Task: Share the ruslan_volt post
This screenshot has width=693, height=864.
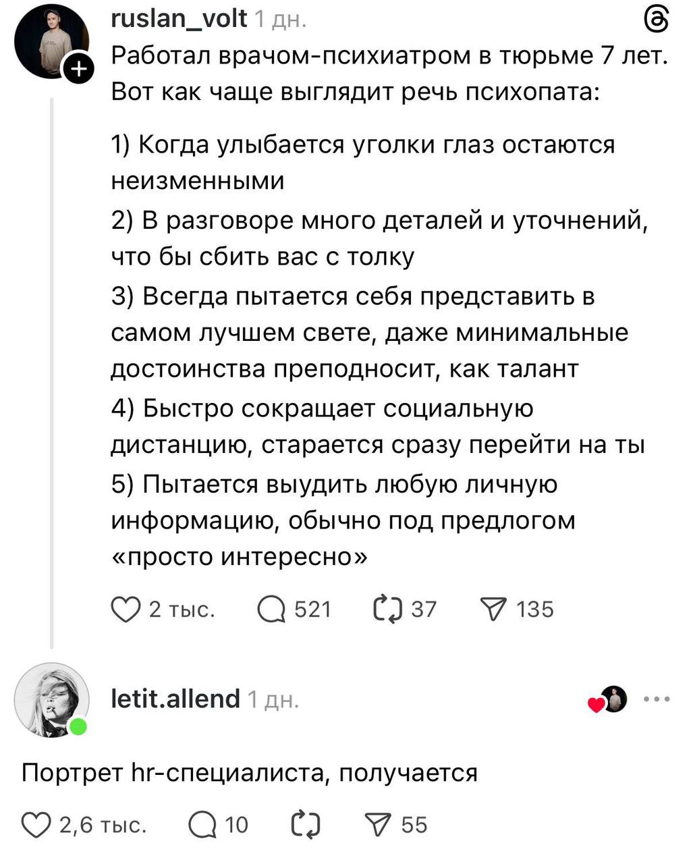Action: point(494,610)
